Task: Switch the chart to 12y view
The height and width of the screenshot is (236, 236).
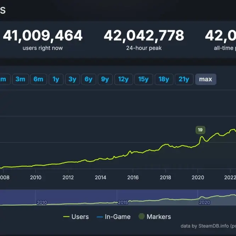Action: pyautogui.click(x=123, y=79)
